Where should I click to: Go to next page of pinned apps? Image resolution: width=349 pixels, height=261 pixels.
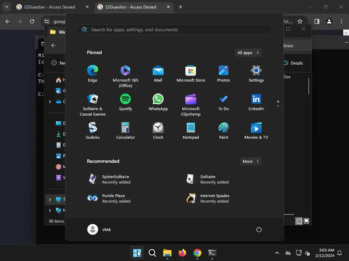[278, 106]
